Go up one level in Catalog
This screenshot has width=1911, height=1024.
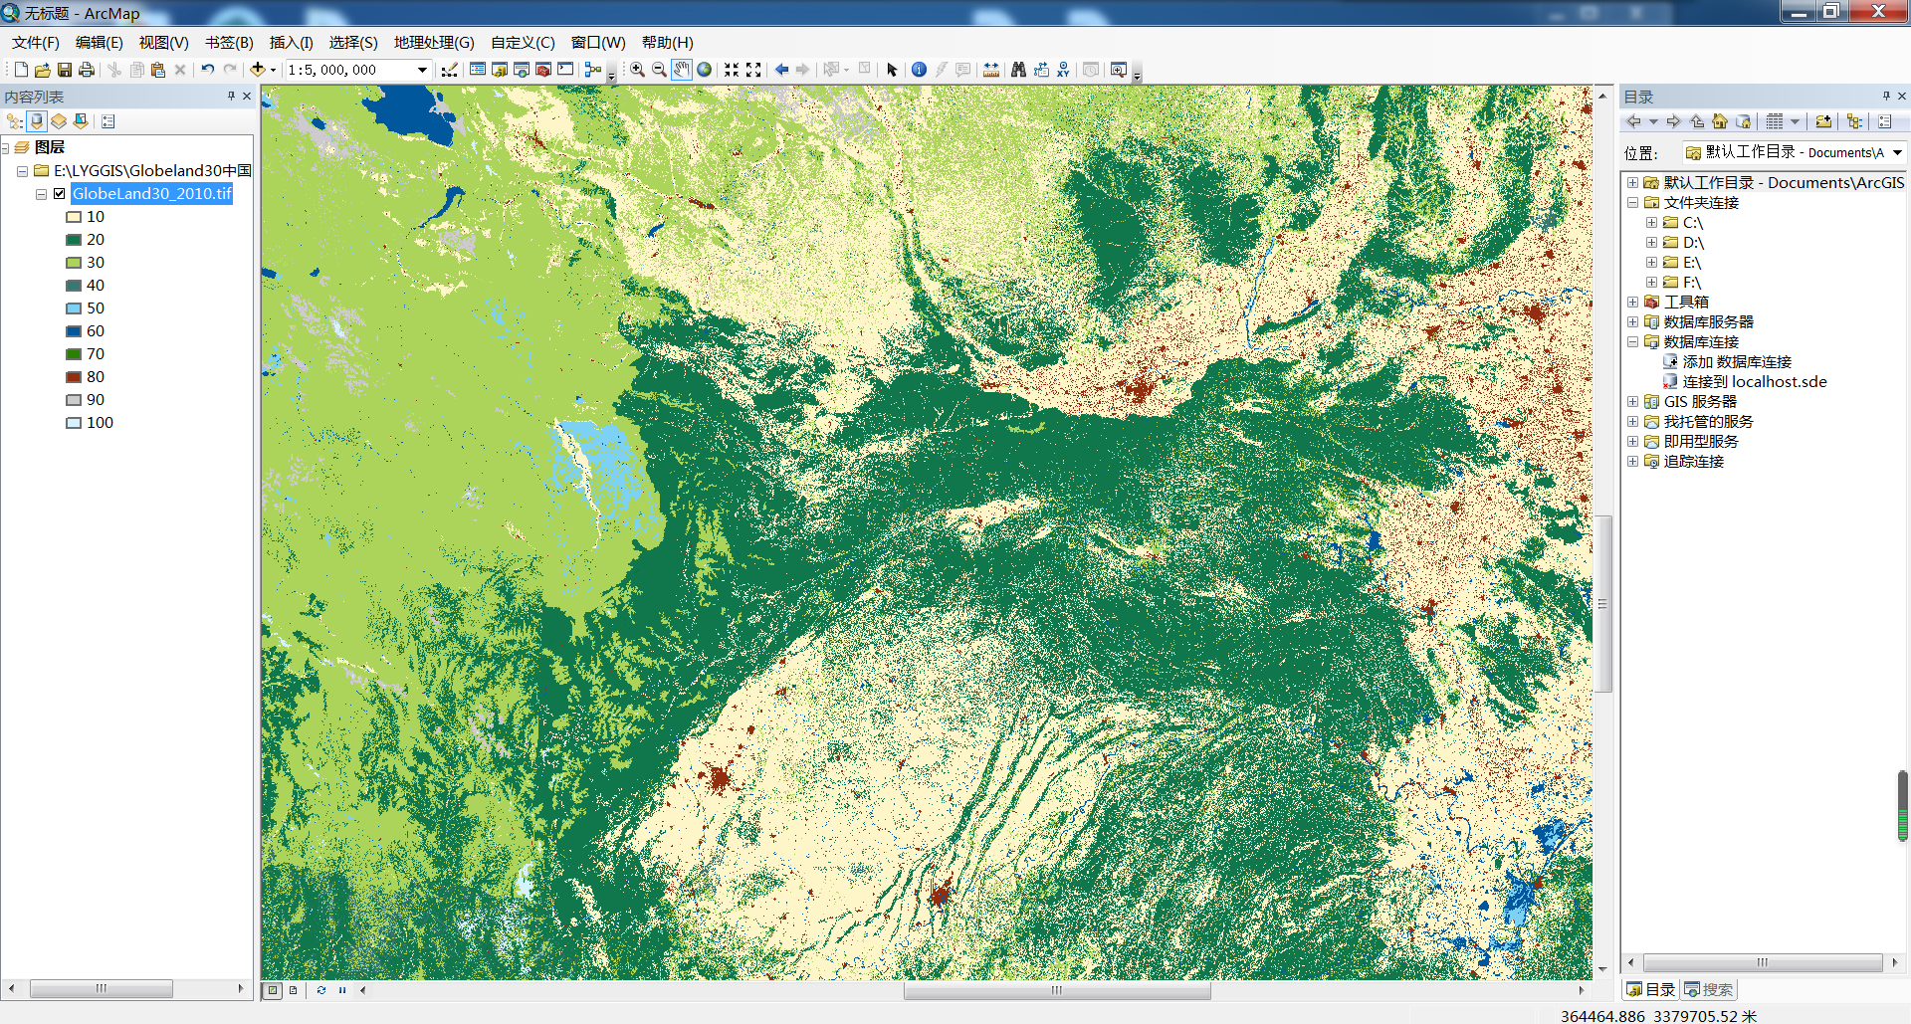click(1697, 121)
